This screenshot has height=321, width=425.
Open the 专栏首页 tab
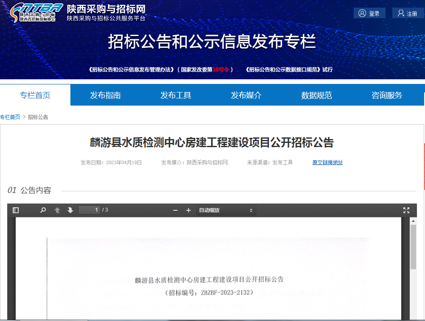[x=35, y=95]
